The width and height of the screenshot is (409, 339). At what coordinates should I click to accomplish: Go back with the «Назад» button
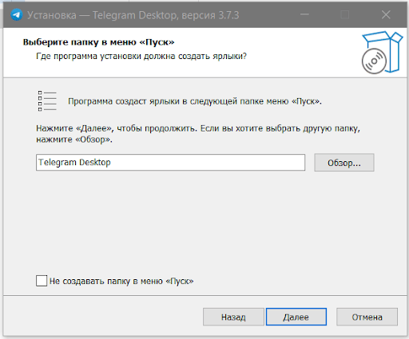pos(233,317)
